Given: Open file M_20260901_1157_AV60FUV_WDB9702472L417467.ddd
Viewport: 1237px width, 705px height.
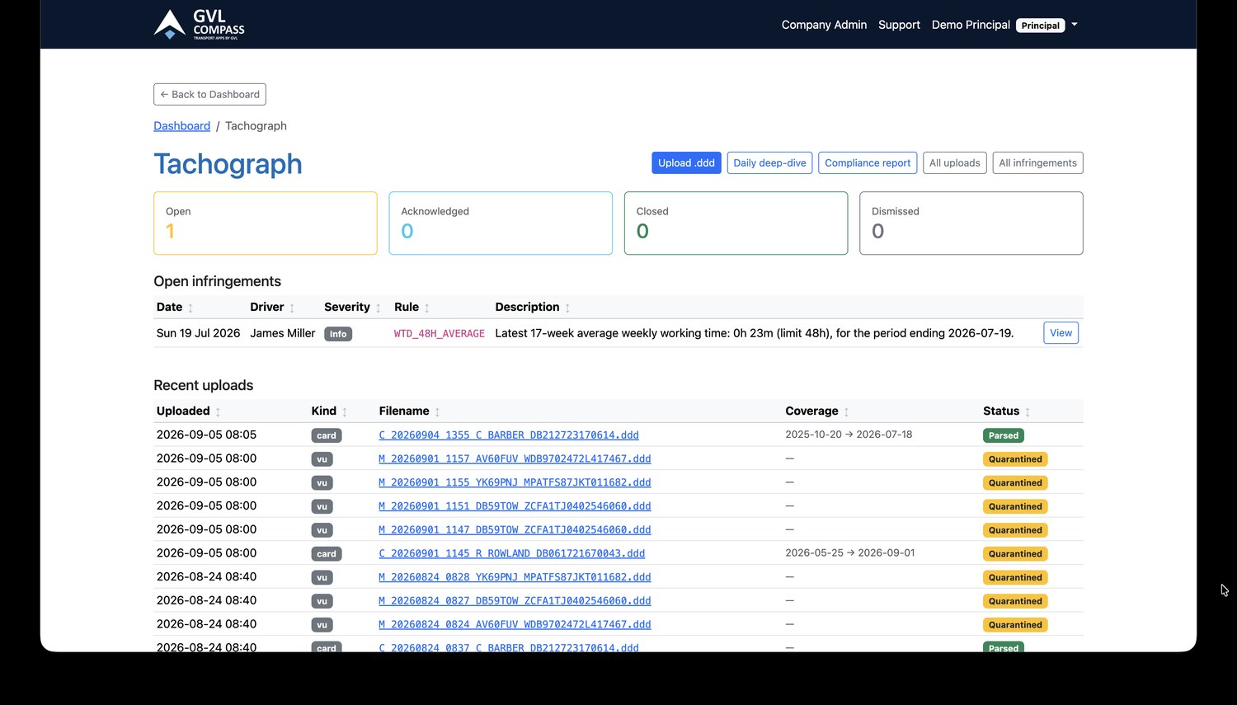Looking at the screenshot, I should click(x=515, y=458).
